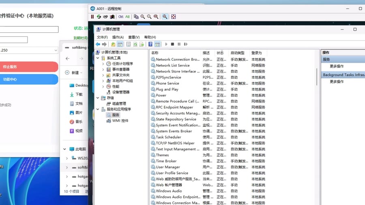Click the chain link icon in remote toolbar

(x=105, y=17)
